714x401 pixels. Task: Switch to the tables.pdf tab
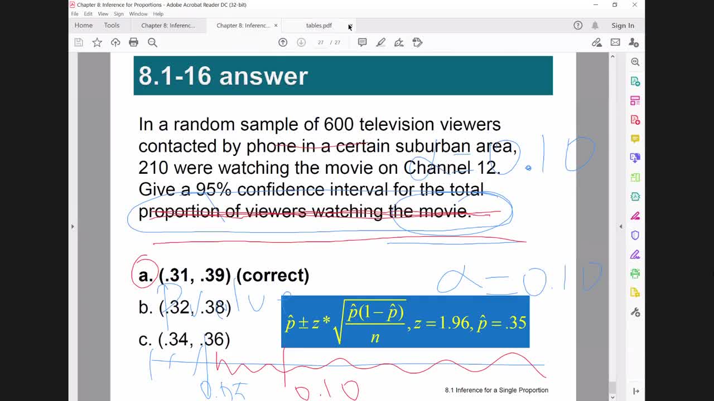(x=319, y=25)
